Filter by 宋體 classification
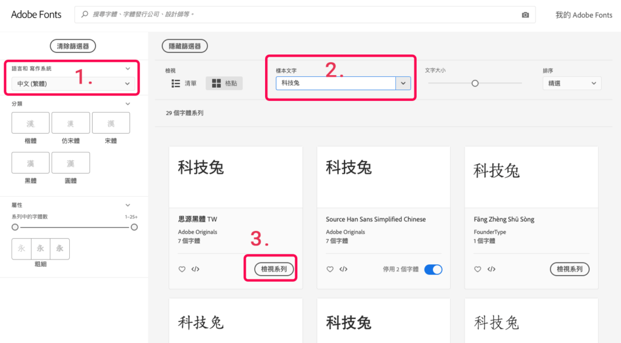Viewport: 621px width, 343px height. [x=111, y=123]
